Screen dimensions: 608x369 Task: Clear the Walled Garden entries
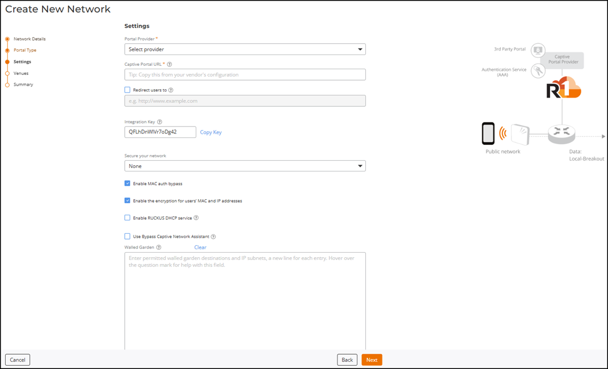point(200,248)
